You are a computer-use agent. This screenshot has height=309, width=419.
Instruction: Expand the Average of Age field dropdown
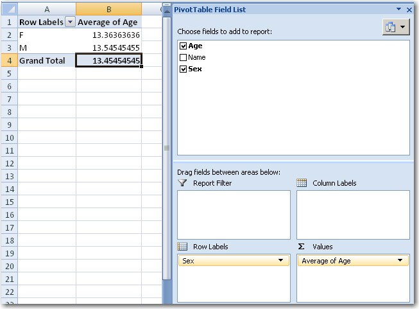(x=400, y=261)
